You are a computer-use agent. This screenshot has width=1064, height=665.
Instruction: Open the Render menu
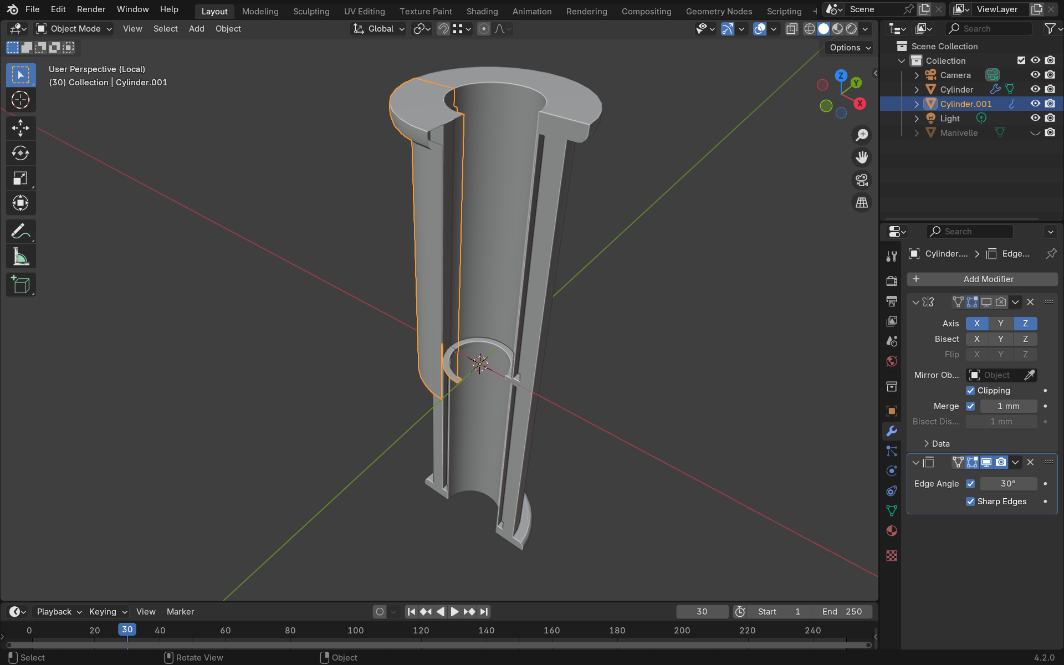tap(91, 9)
